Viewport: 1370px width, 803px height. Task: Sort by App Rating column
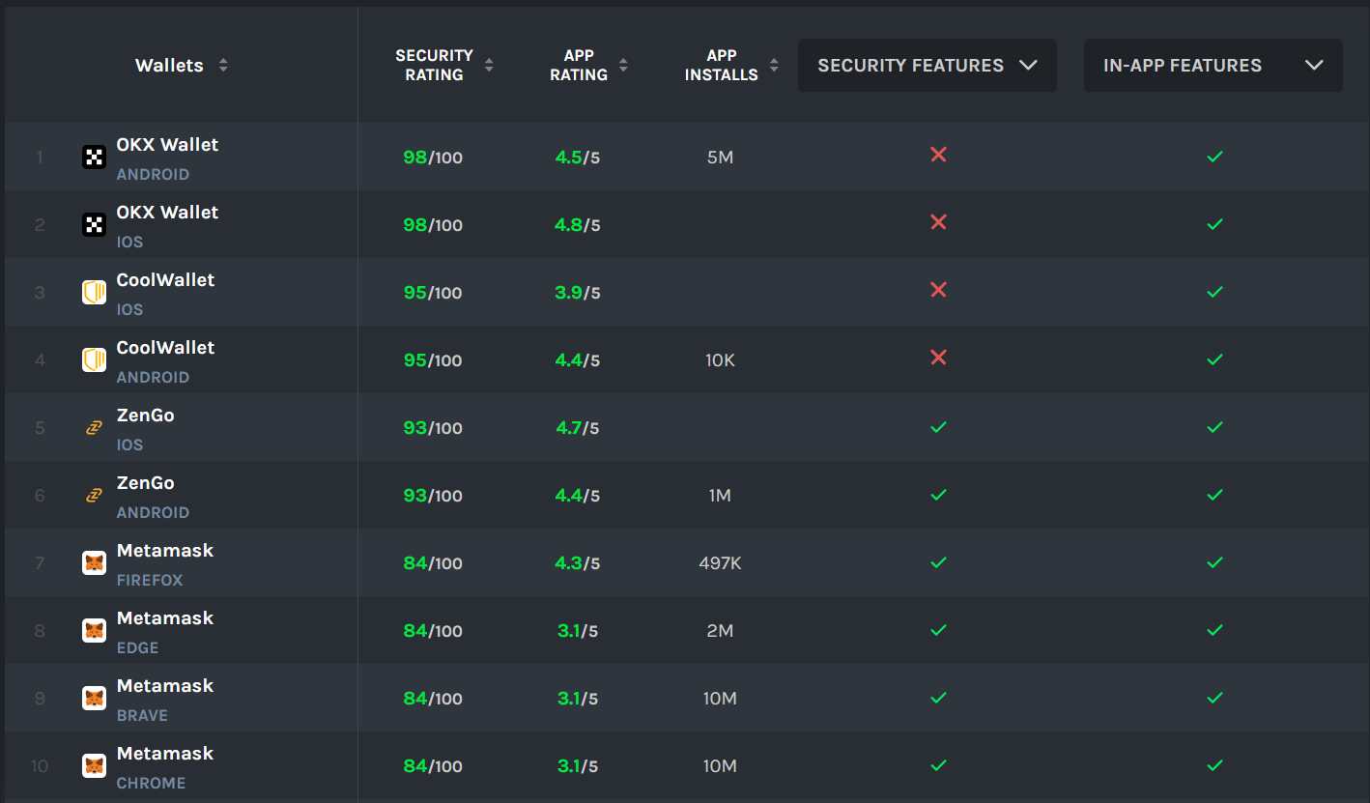point(623,66)
